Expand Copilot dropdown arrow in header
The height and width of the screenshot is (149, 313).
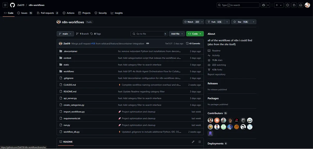coord(268,5)
